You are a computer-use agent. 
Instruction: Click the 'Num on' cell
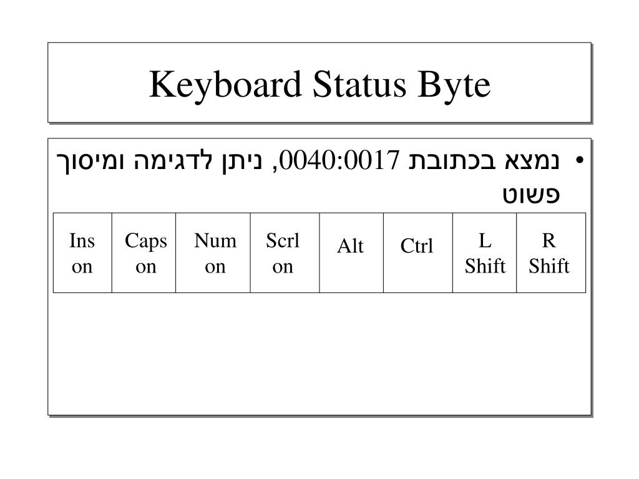click(213, 253)
